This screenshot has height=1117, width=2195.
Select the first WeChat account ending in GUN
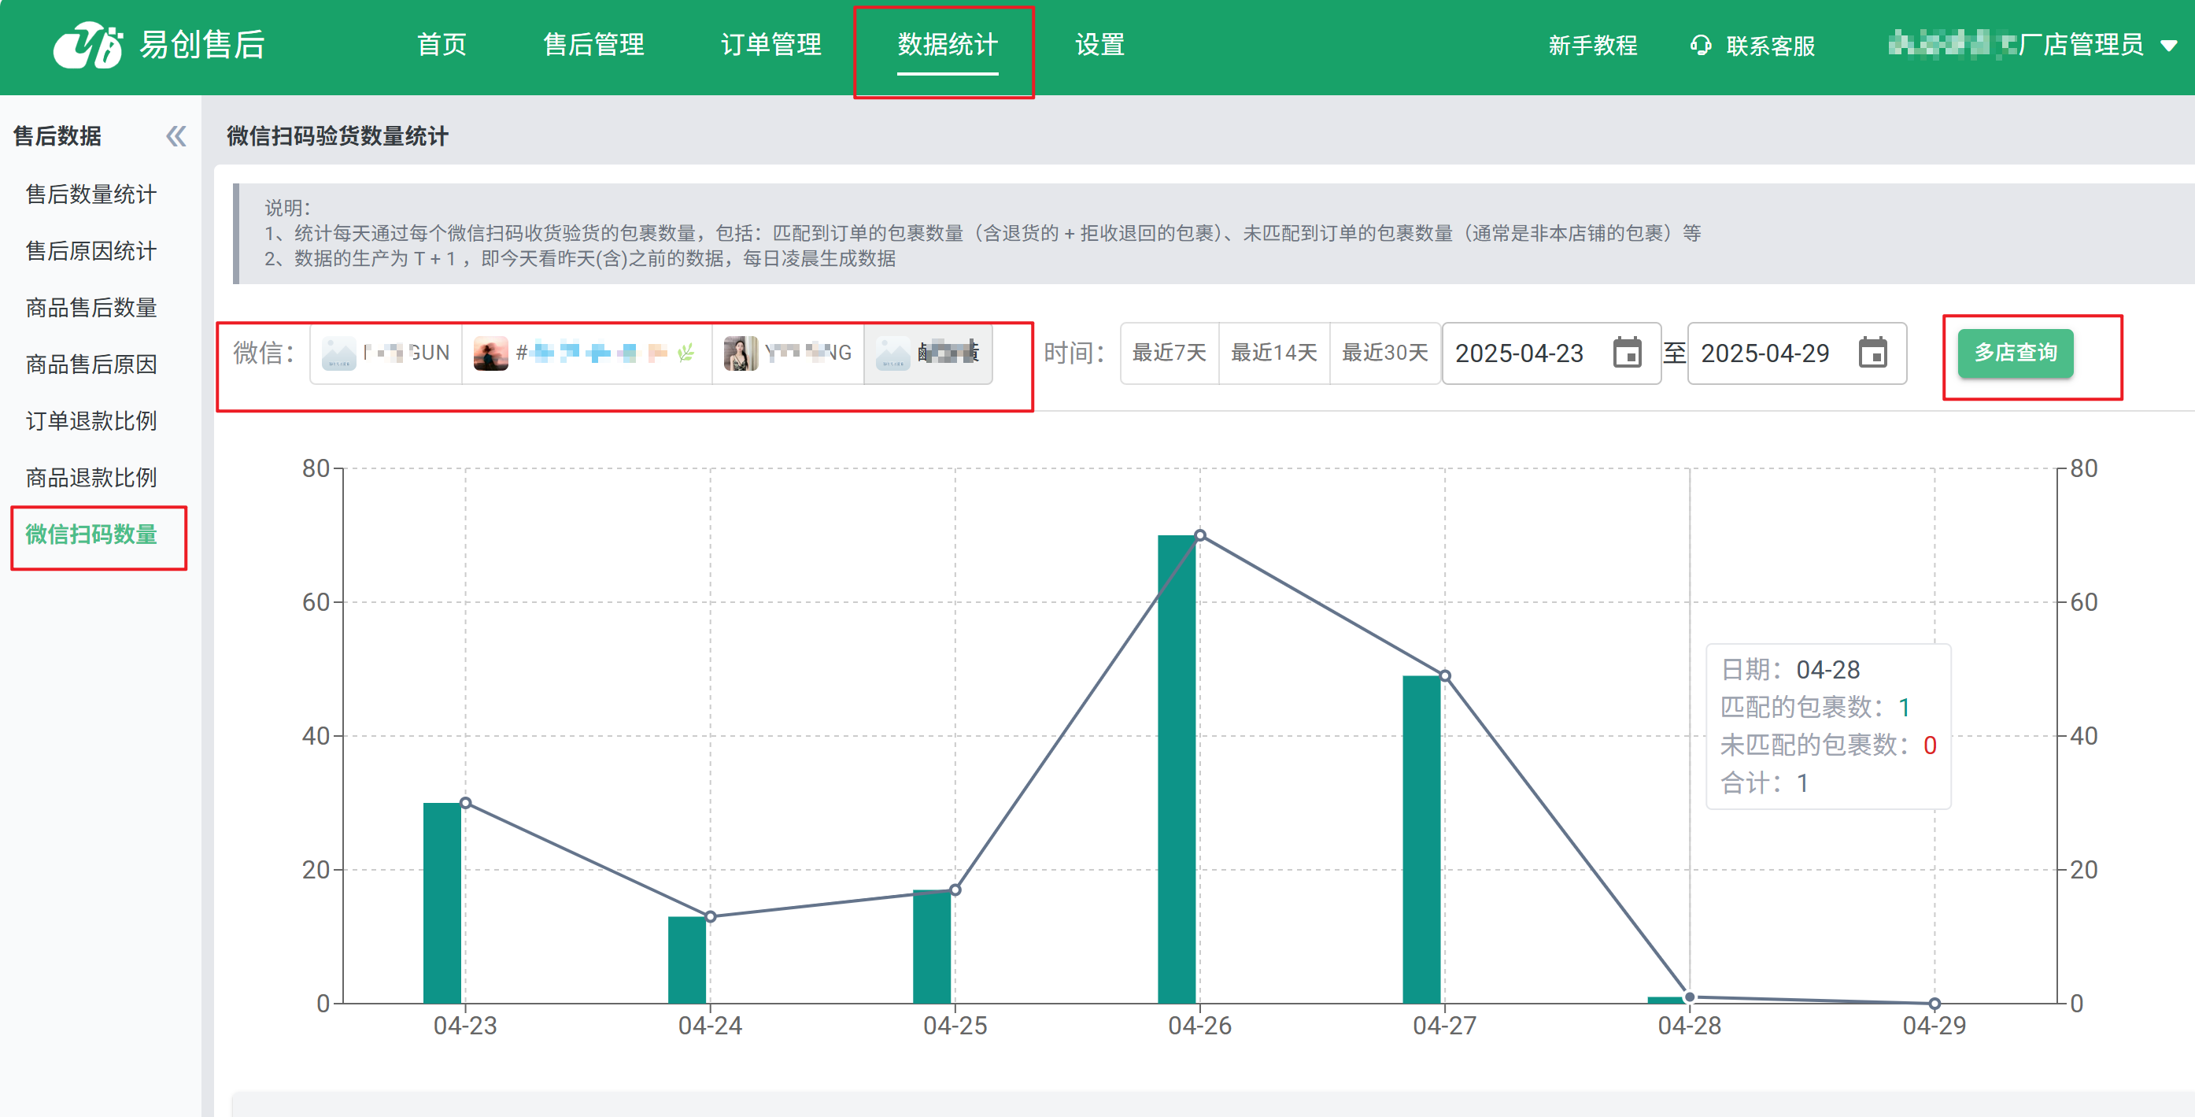point(386,353)
